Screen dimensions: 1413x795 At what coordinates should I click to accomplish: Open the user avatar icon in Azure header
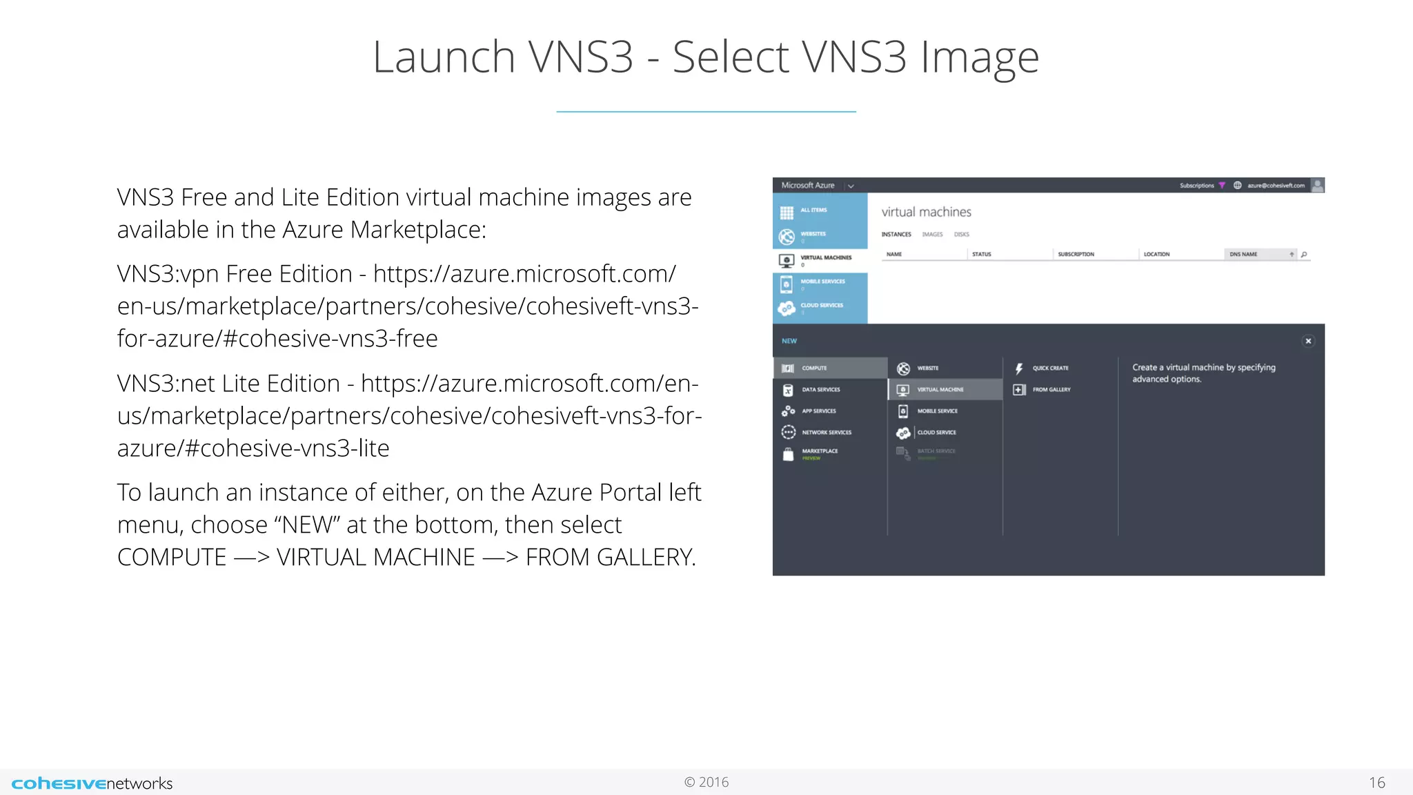[1318, 186]
